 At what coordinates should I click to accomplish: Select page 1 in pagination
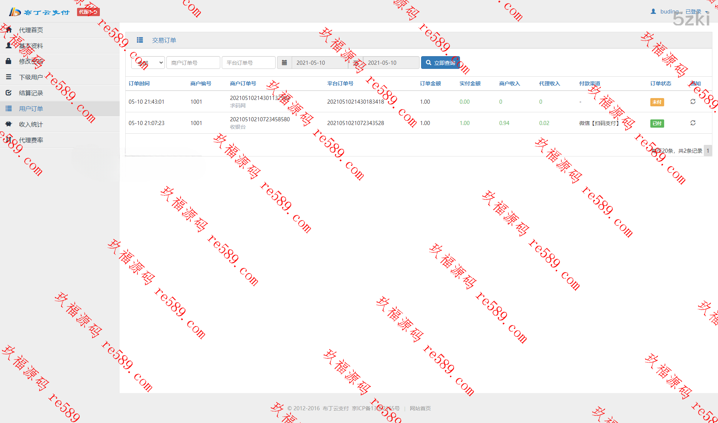pyautogui.click(x=708, y=150)
